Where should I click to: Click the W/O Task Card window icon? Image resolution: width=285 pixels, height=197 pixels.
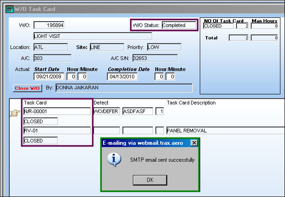click(10, 9)
